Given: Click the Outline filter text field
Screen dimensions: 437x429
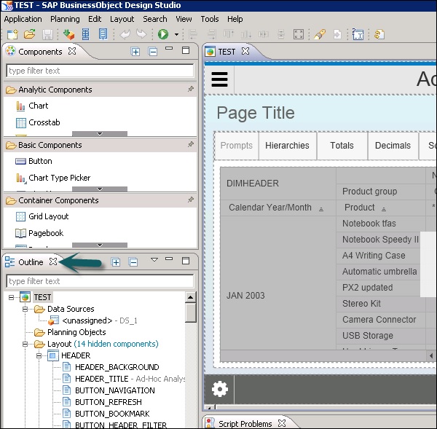Looking at the screenshot, I should tap(100, 281).
